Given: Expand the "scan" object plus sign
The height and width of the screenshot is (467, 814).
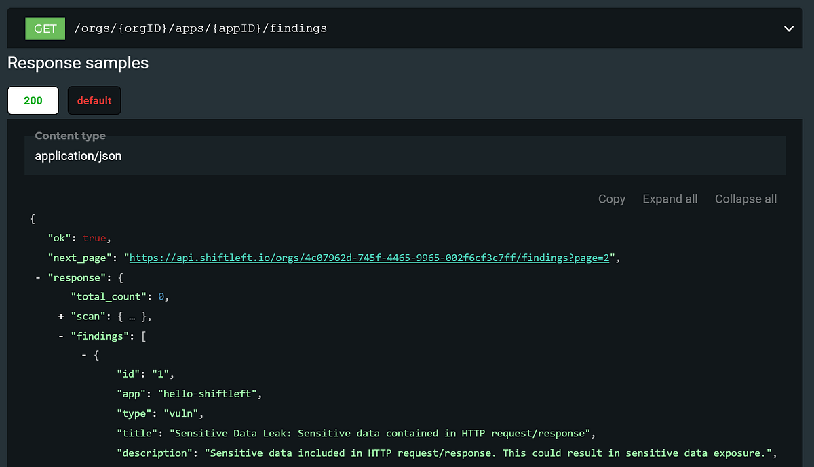Looking at the screenshot, I should 61,316.
